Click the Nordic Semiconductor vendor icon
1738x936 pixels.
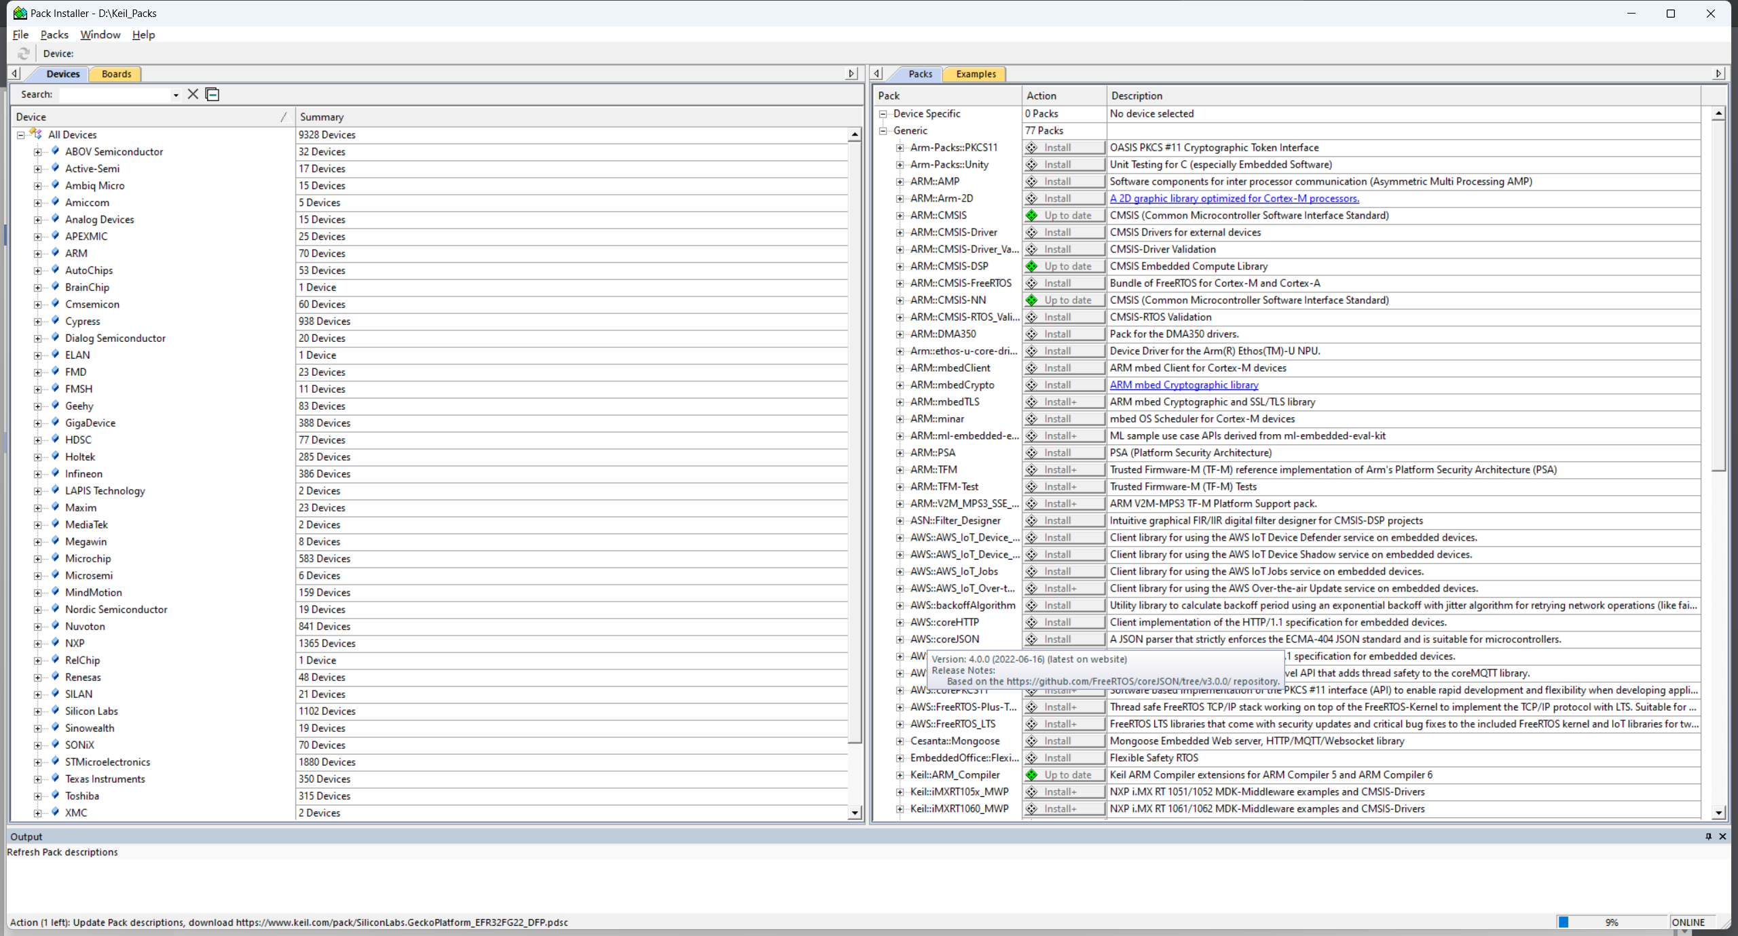point(55,609)
